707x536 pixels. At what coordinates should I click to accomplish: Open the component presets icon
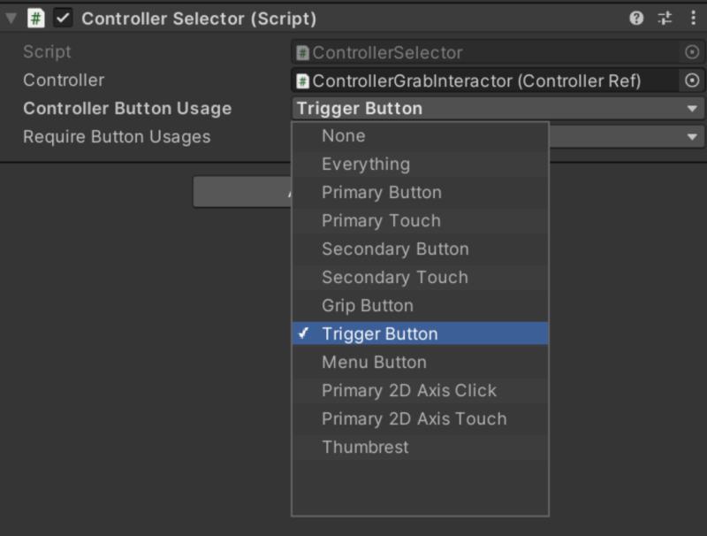pos(665,18)
